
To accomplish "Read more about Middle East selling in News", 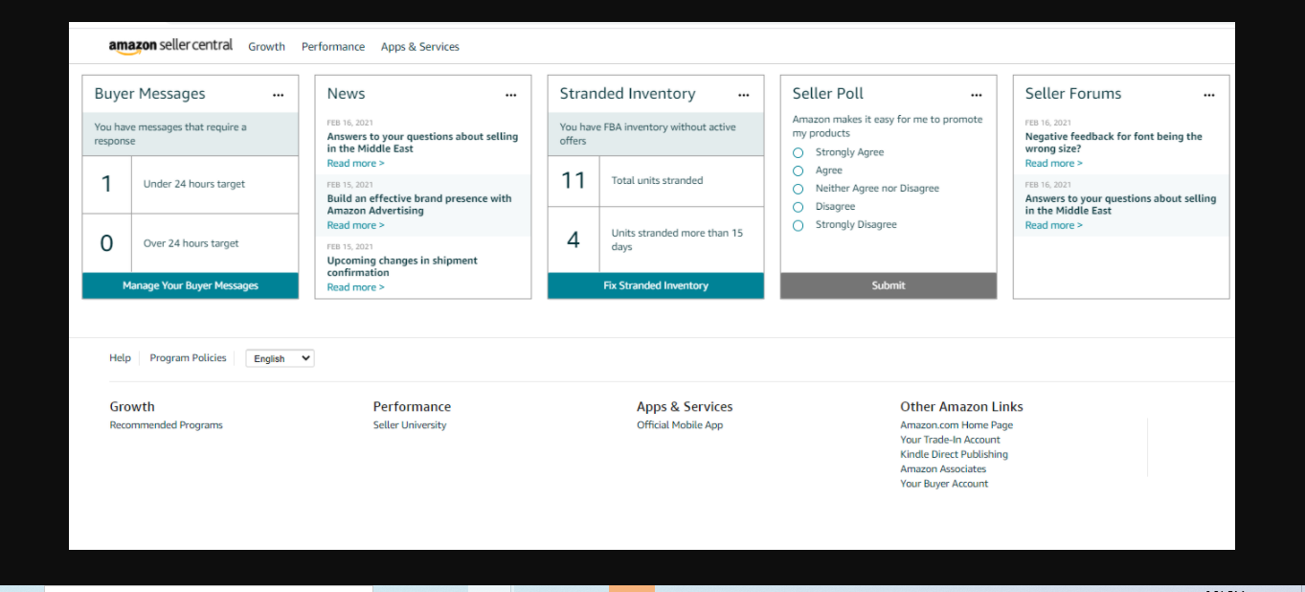I will click(x=355, y=164).
